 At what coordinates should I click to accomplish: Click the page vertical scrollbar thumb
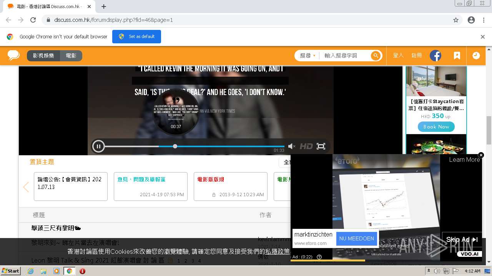point(489,130)
